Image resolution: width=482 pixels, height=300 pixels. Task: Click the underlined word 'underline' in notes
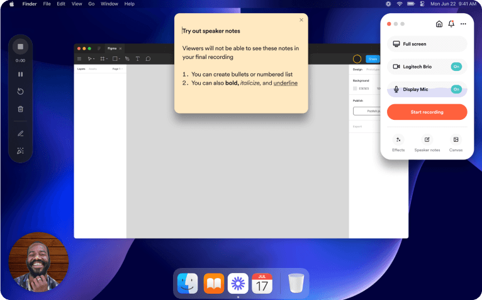point(285,83)
